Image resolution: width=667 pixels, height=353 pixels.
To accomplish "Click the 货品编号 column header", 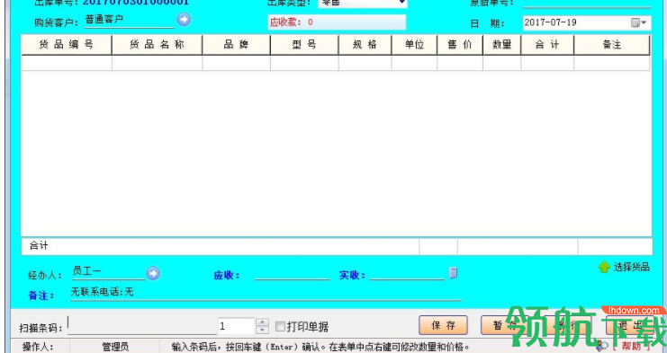I will click(x=67, y=45).
